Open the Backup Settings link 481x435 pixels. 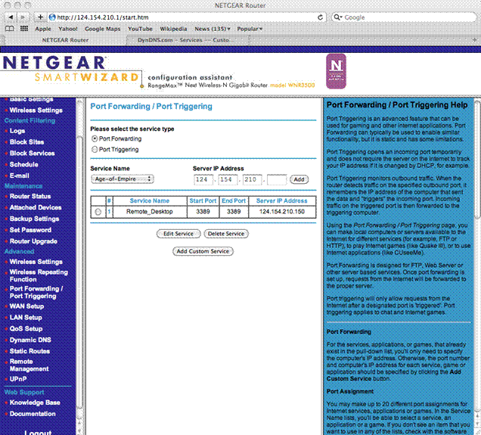[34, 219]
